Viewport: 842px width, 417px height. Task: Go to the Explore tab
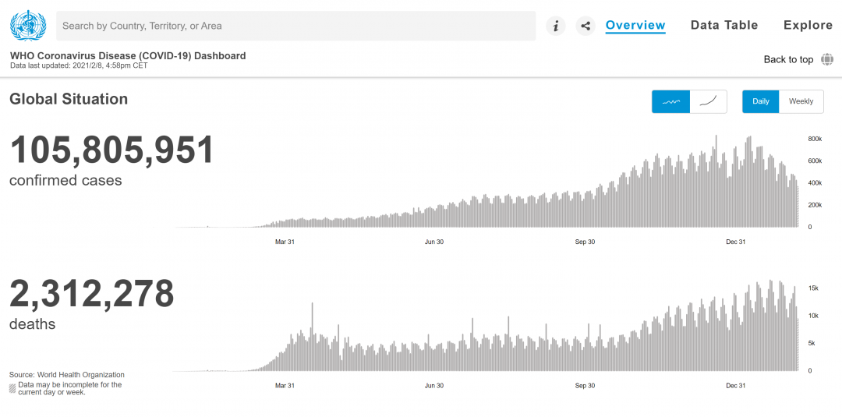click(x=808, y=25)
